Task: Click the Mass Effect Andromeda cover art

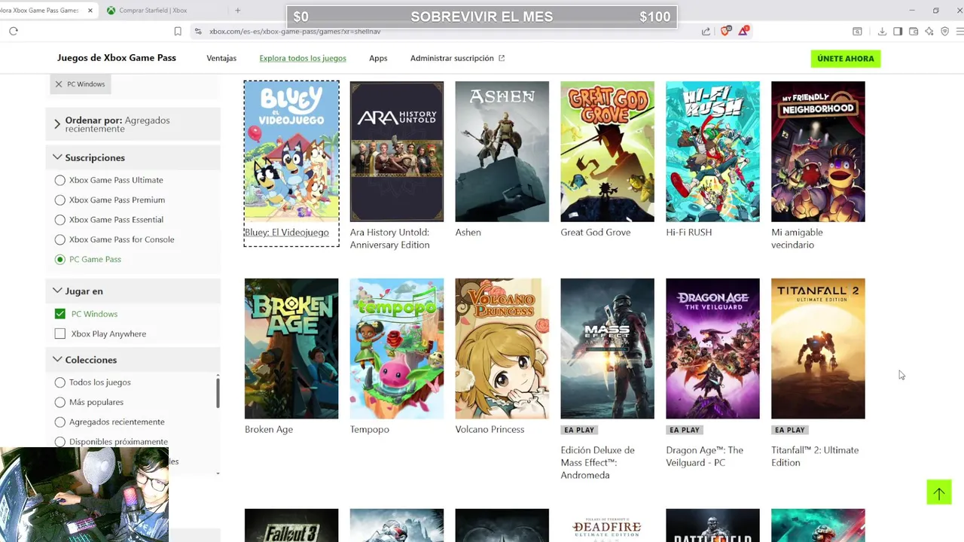Action: coord(608,349)
